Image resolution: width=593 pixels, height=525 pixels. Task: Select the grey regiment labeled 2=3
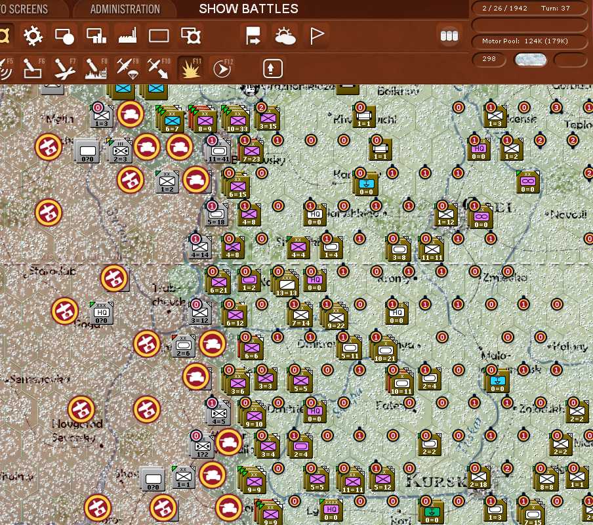click(x=120, y=152)
